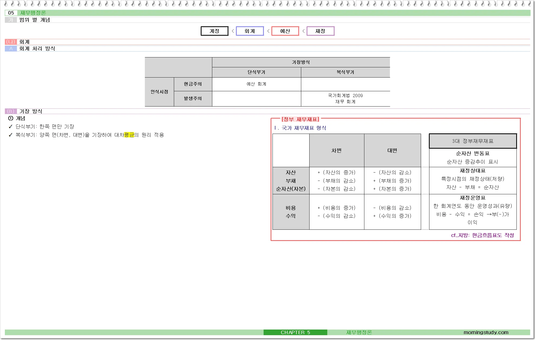Click the + (비용의 증가) entry
The width and height of the screenshot is (535, 340).
336,208
